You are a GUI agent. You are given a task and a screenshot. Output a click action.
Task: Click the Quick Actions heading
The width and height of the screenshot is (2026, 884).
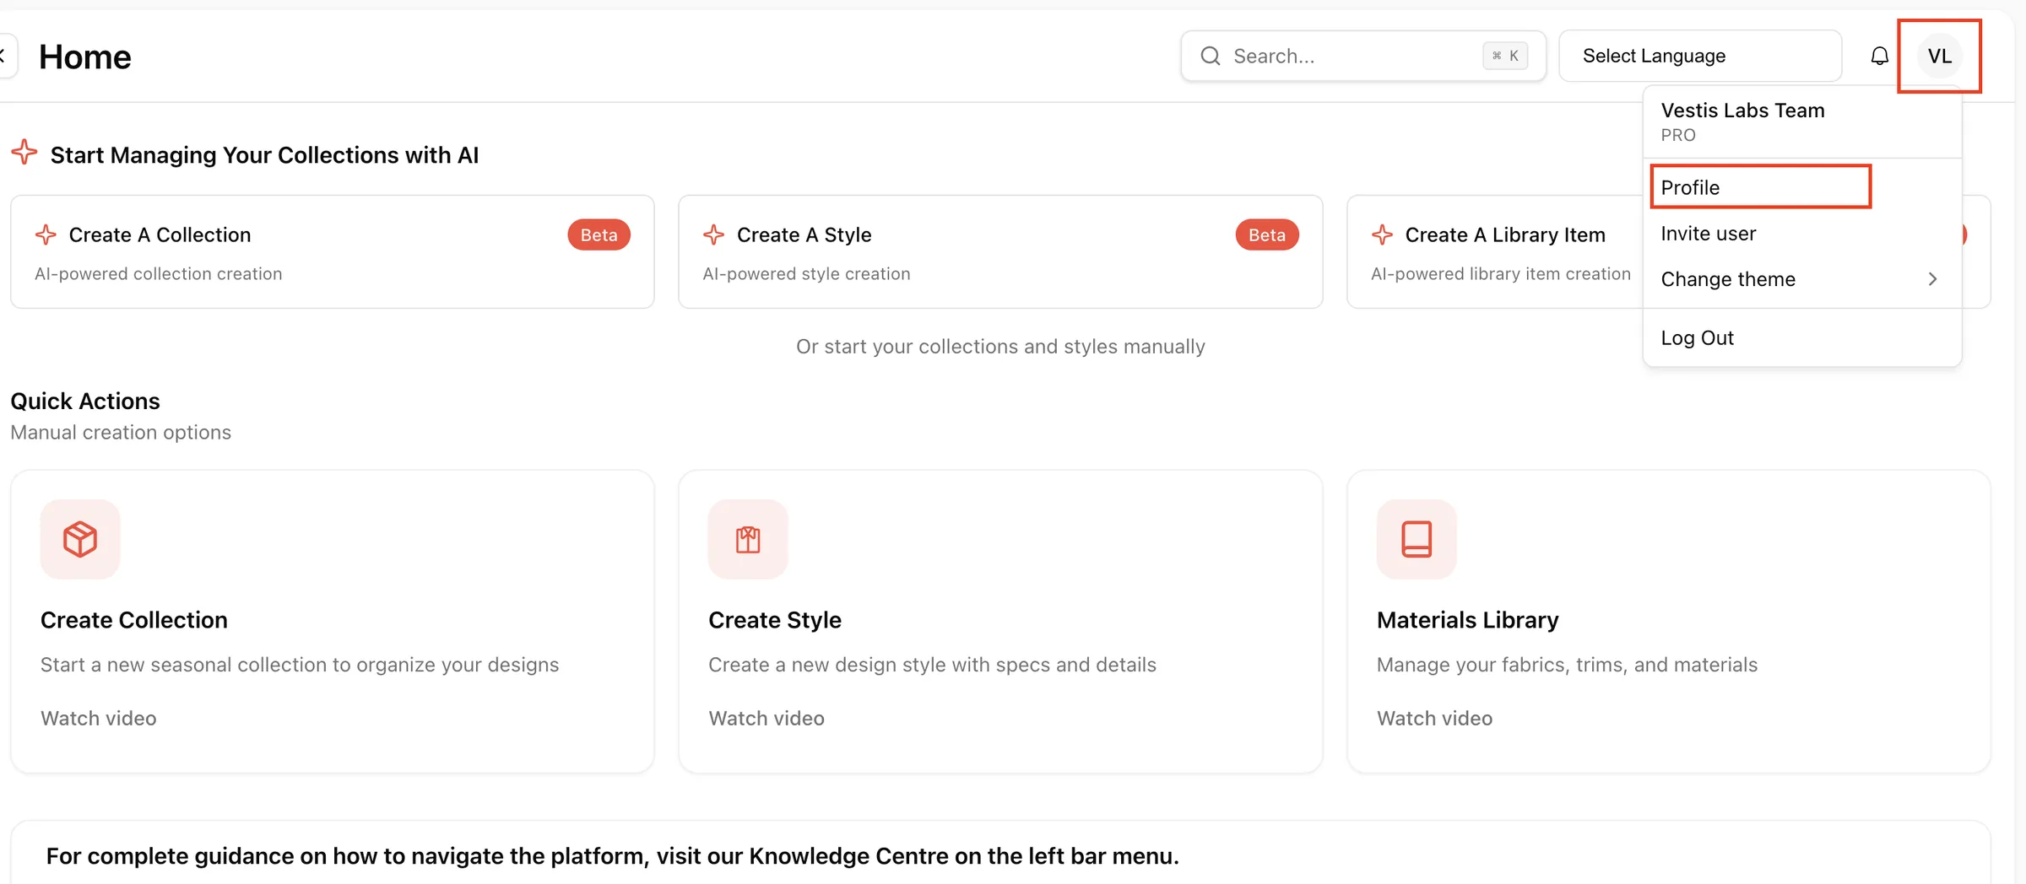tap(85, 401)
